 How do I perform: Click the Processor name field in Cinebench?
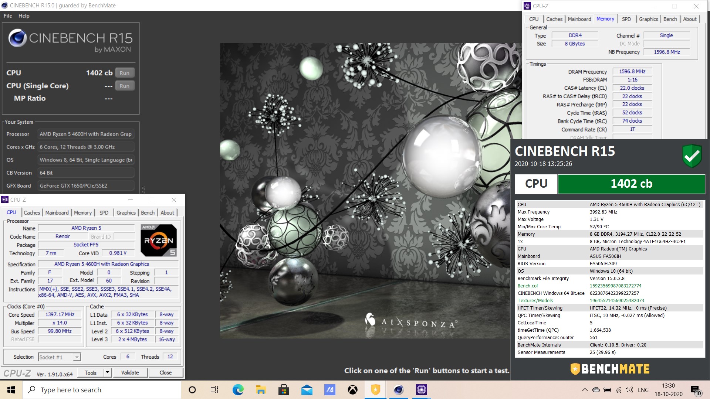coord(86,134)
